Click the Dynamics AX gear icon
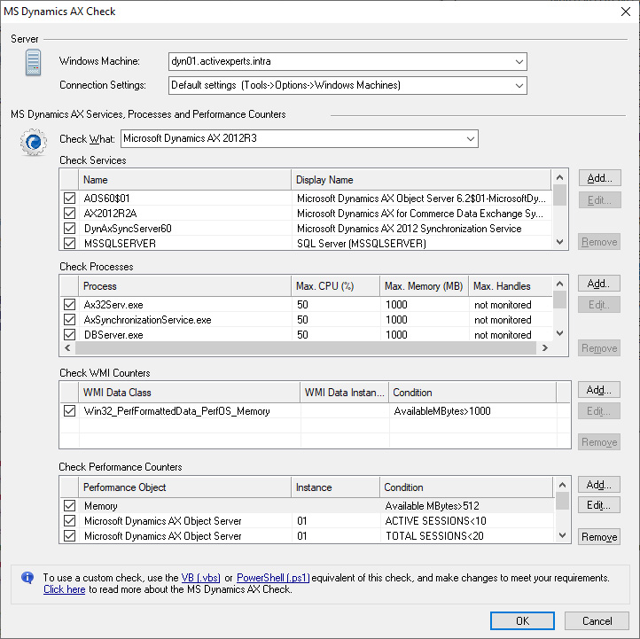640x639 pixels. pyautogui.click(x=34, y=142)
